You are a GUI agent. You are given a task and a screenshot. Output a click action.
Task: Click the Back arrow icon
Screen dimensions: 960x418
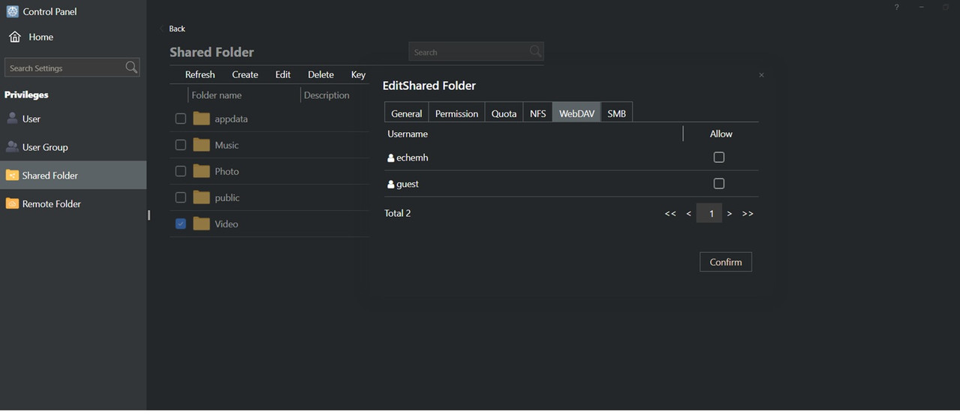(x=162, y=29)
